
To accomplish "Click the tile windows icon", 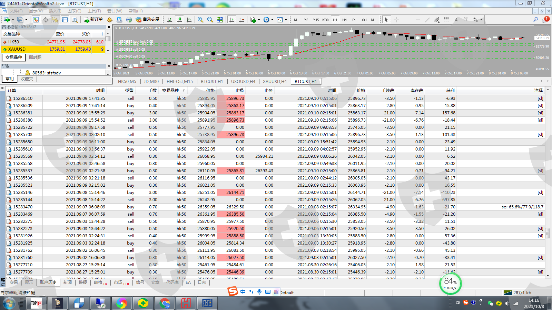I will 220,20.
